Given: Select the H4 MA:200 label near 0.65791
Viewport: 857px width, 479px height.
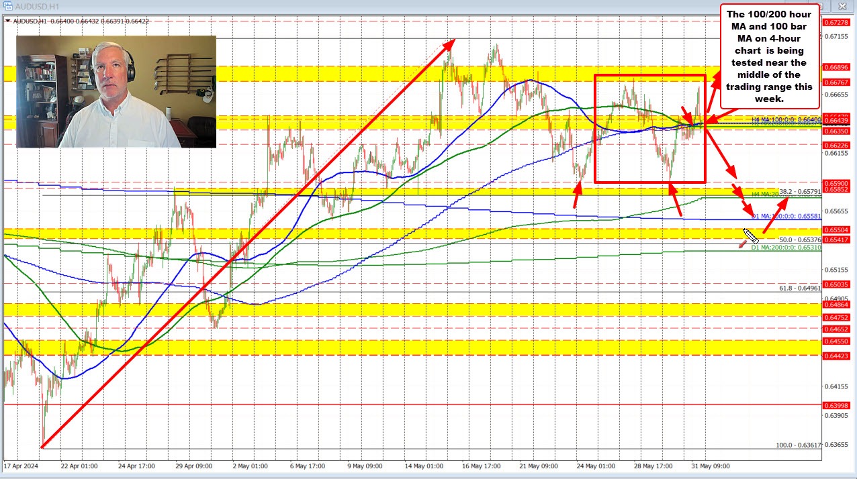Looking at the screenshot, I should click(x=765, y=193).
